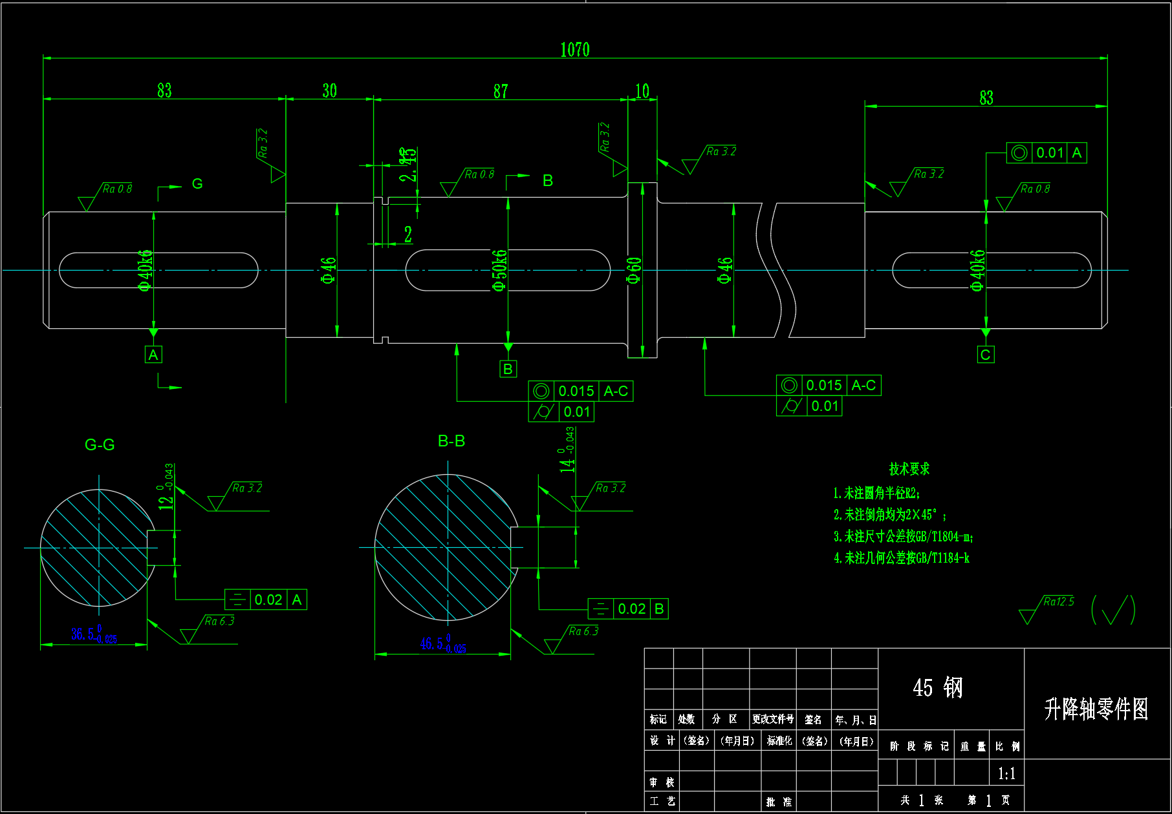Click the blue 36.5 dimension in G-G
This screenshot has width=1172, height=814.
(x=94, y=634)
